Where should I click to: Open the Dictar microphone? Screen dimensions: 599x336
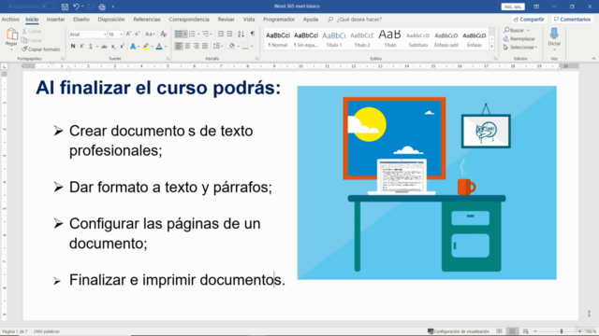[x=554, y=37]
